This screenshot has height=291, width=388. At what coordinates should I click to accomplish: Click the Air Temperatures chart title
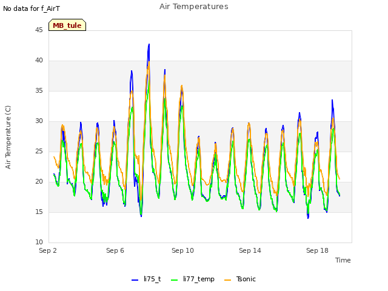(194, 7)
